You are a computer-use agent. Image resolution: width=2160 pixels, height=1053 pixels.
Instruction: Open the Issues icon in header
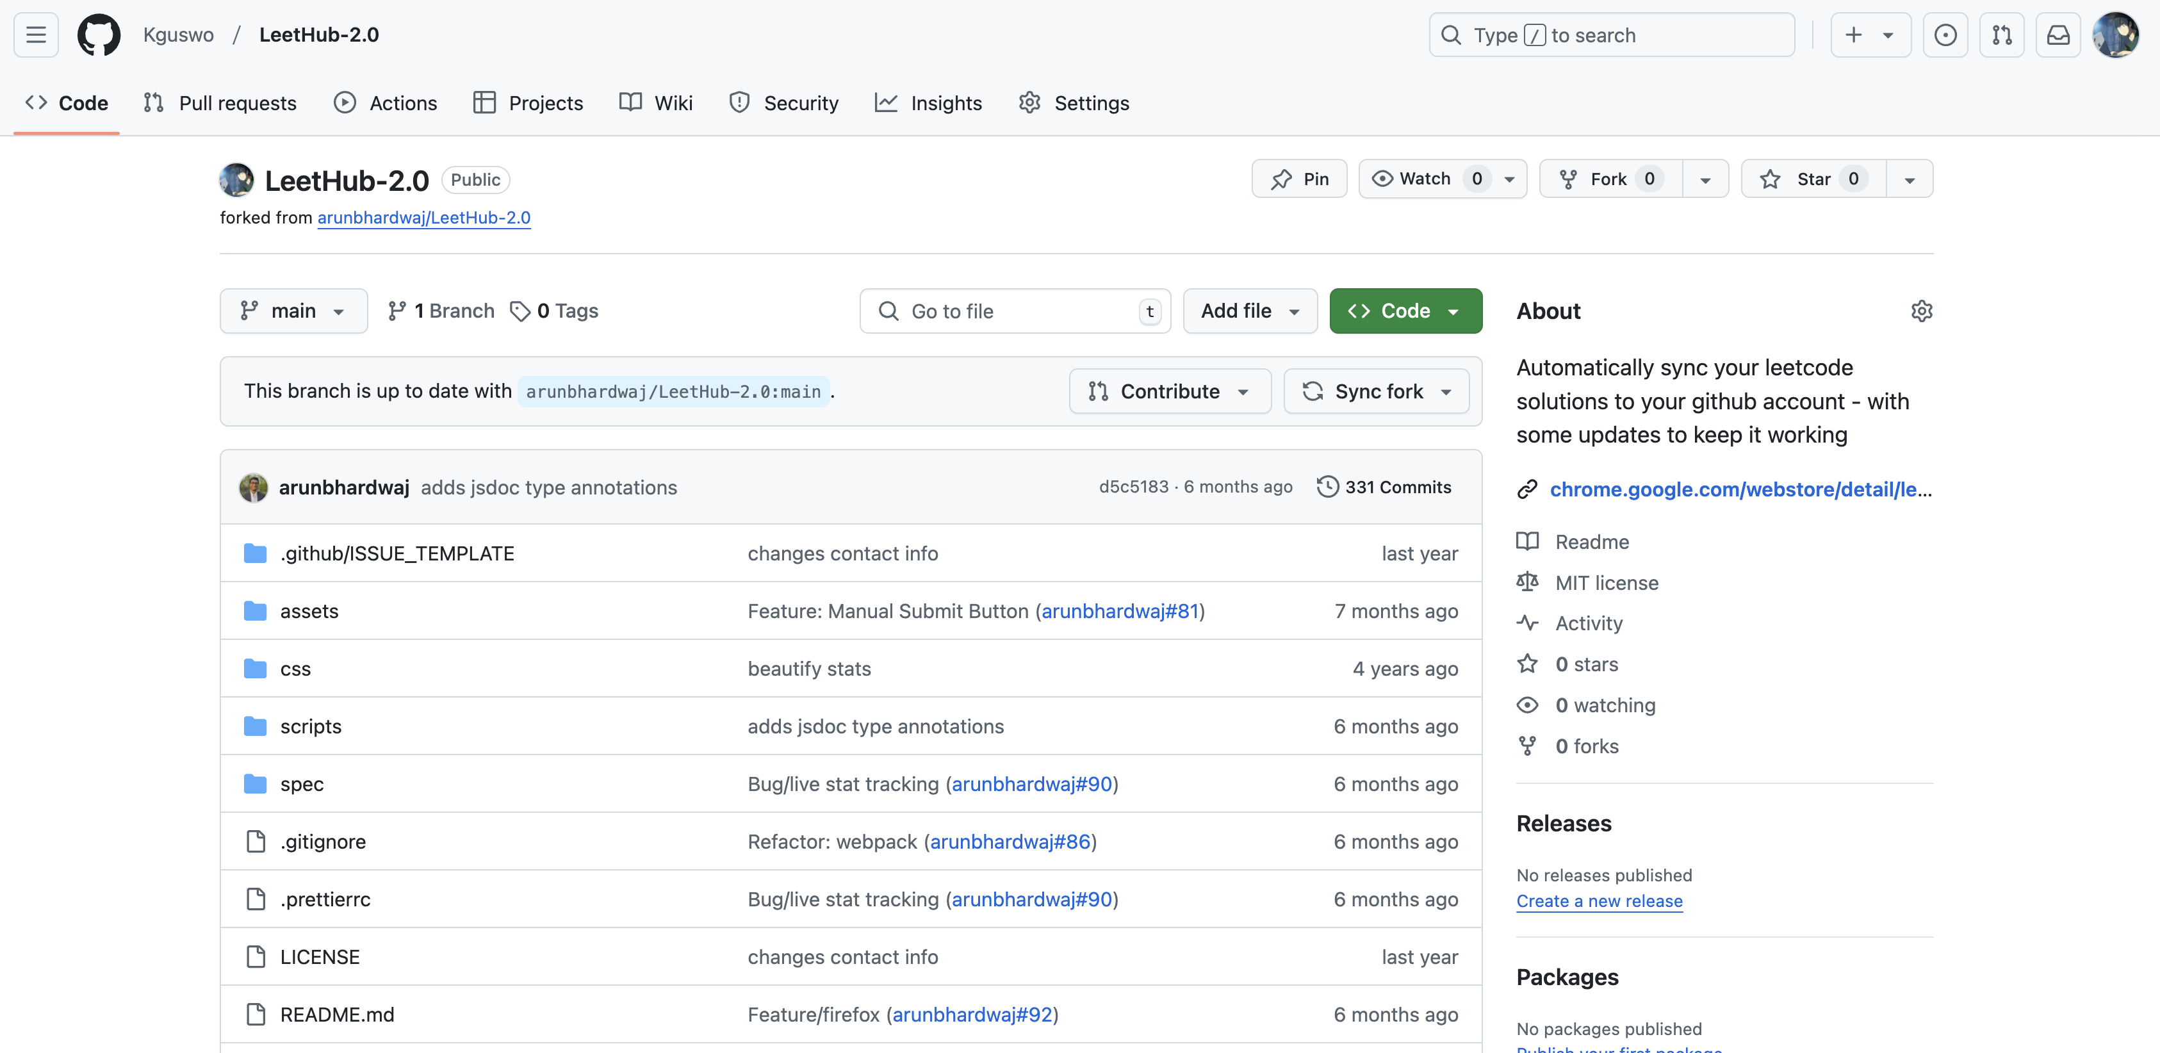[1945, 35]
